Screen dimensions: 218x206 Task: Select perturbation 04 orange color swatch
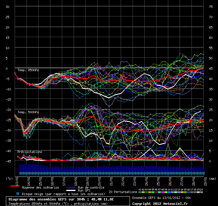click(x=150, y=192)
